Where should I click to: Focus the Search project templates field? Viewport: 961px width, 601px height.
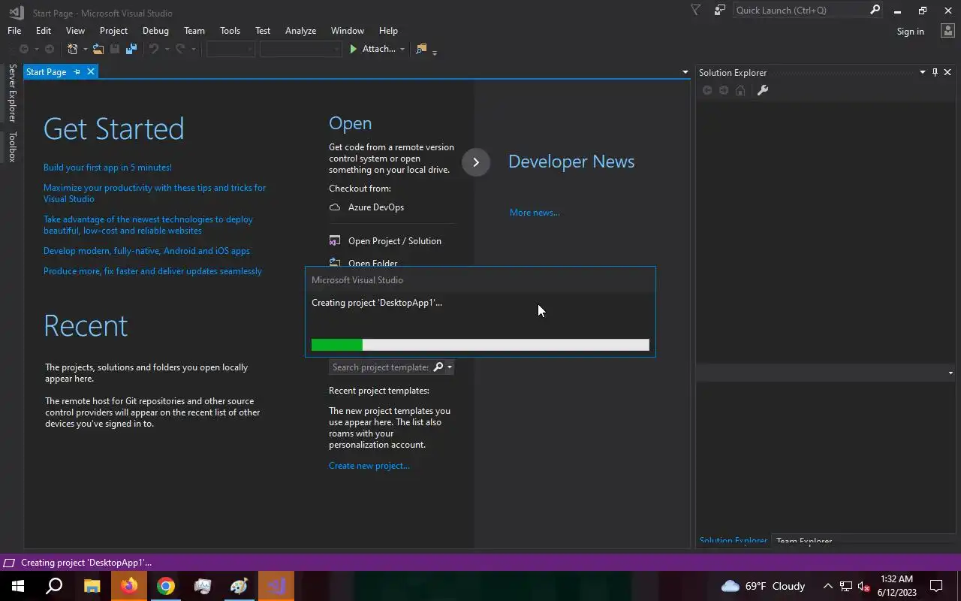(x=381, y=367)
